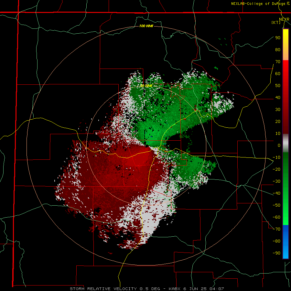Click the 90 value on velocity scale

pyautogui.click(x=278, y=38)
